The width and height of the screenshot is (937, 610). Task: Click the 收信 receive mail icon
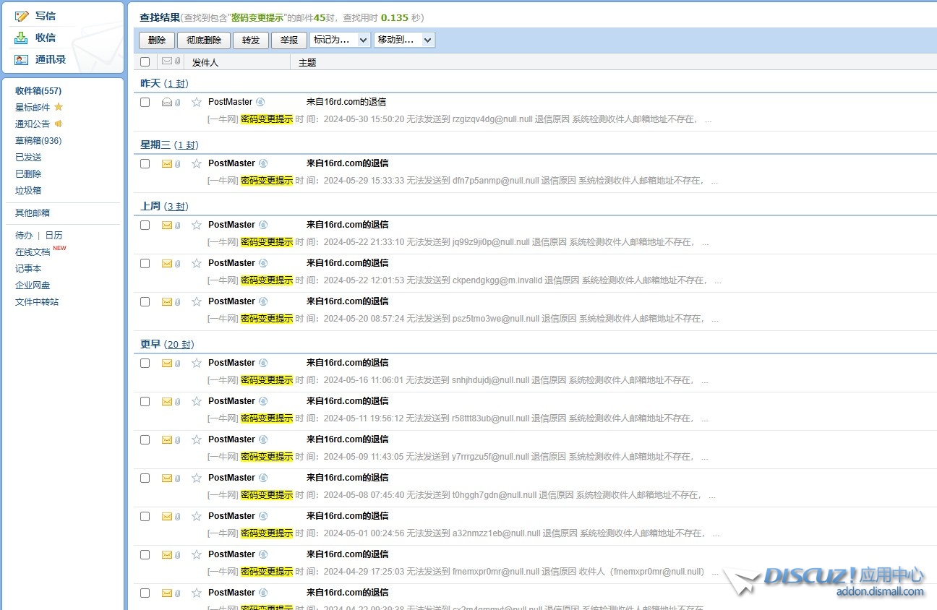click(x=22, y=38)
